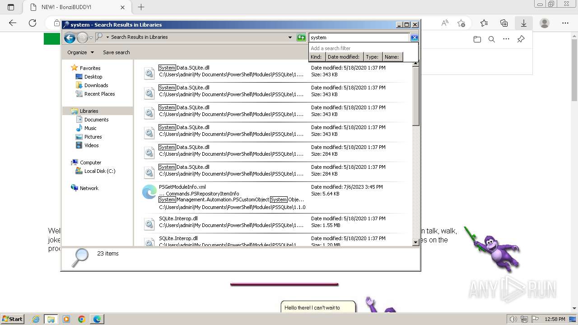
Task: Open Windows Media Player from the taskbar
Action: 66,319
